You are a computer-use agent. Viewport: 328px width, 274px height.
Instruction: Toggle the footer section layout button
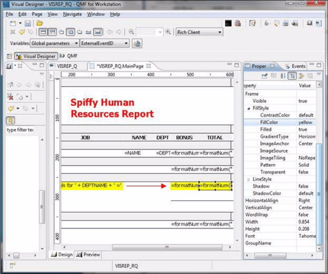(x=98, y=32)
